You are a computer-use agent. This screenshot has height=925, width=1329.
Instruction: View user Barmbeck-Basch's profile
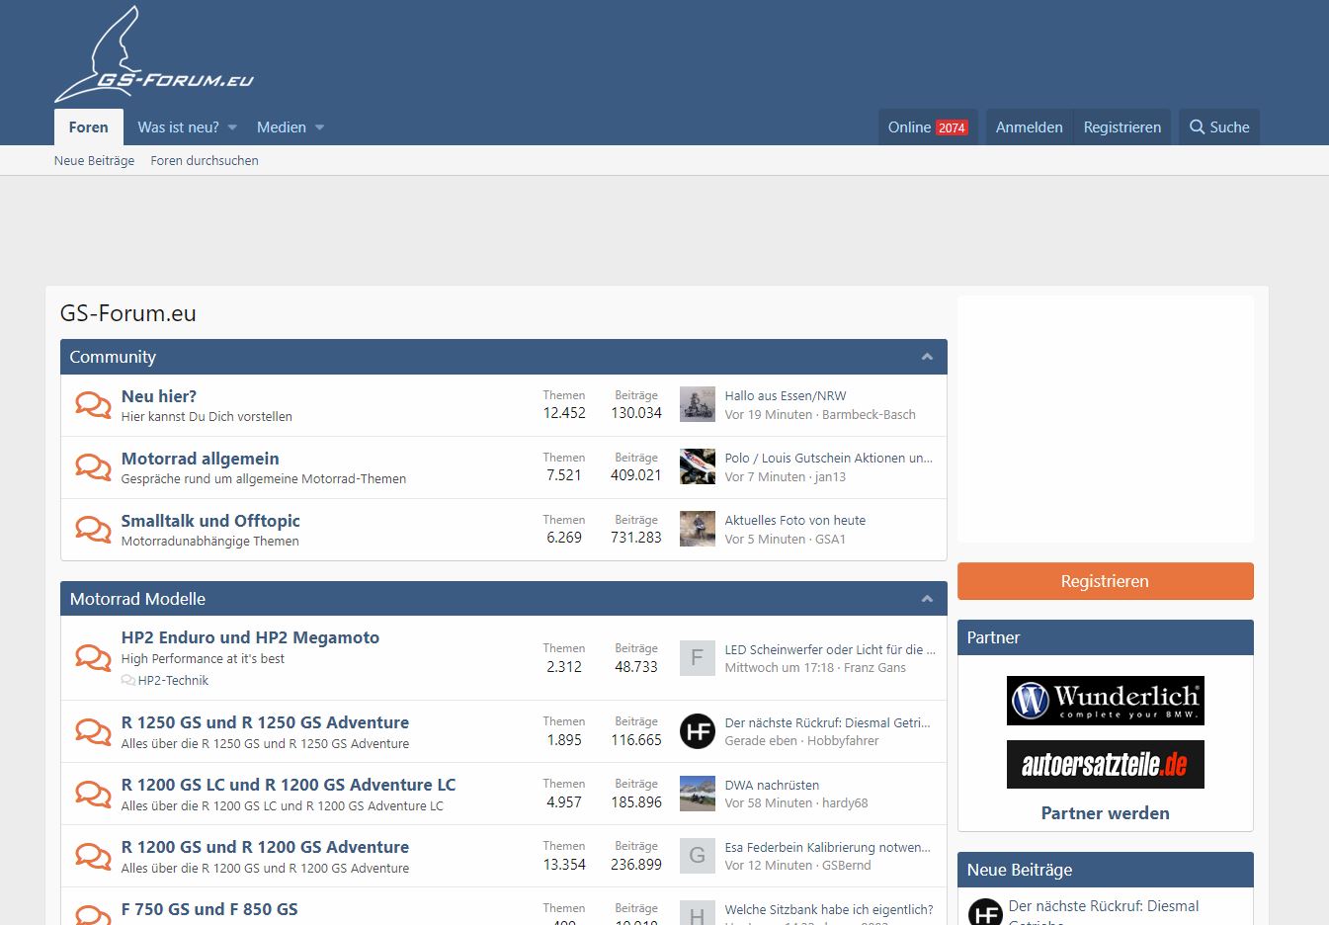click(869, 415)
